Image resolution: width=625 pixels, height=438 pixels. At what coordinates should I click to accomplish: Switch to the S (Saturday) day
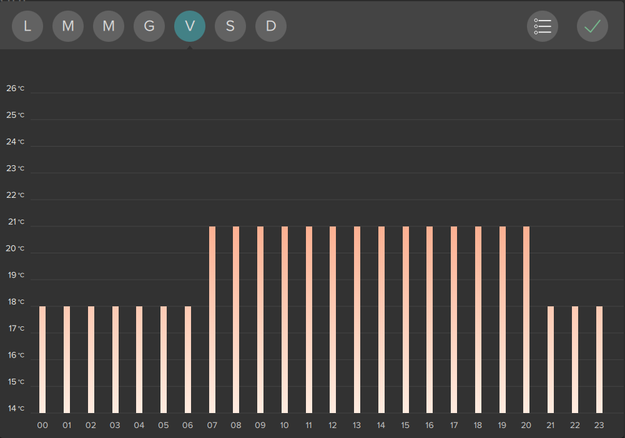[x=230, y=26]
